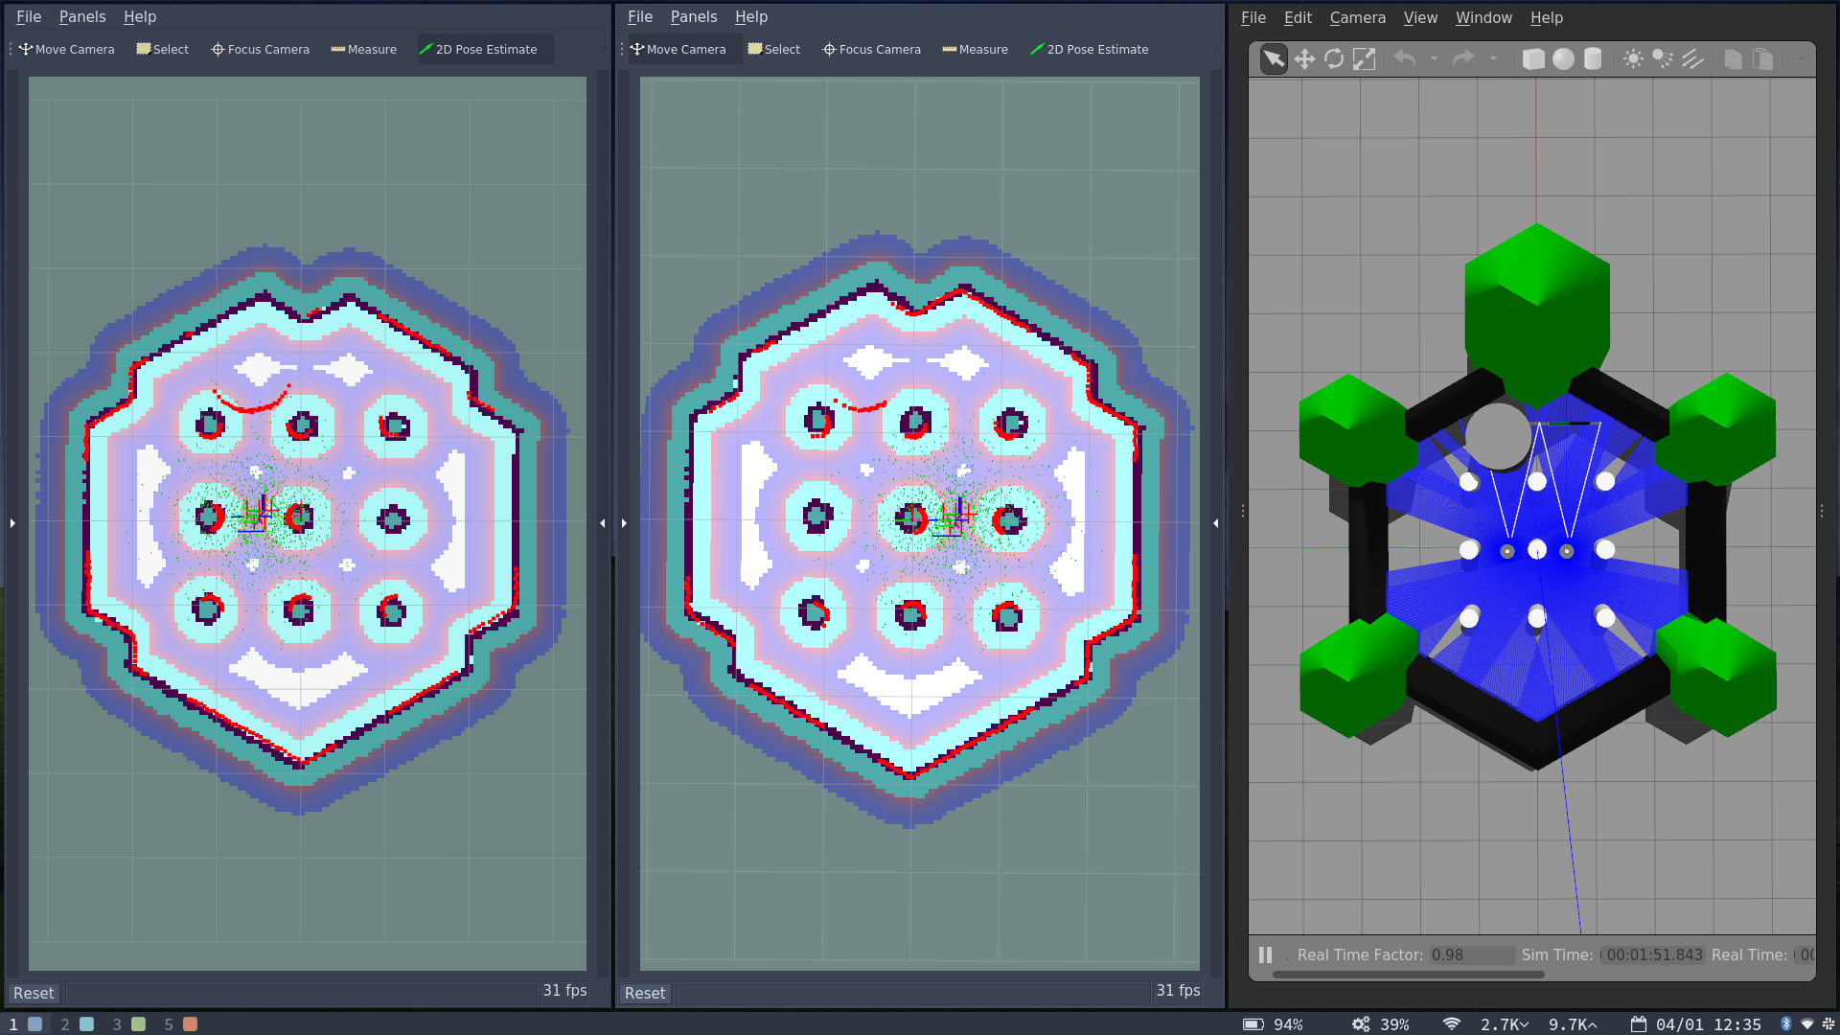Toggle Select mode in the left RViz

pos(161,49)
